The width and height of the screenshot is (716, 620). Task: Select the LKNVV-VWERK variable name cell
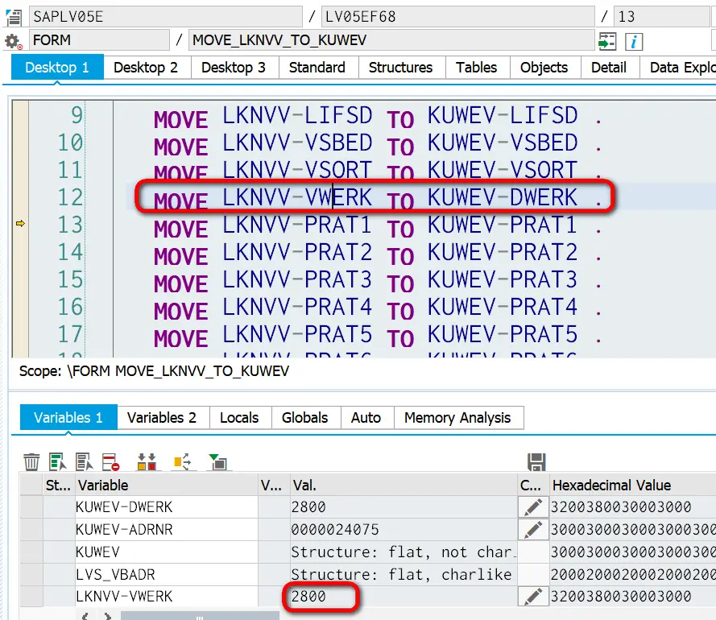(x=166, y=597)
